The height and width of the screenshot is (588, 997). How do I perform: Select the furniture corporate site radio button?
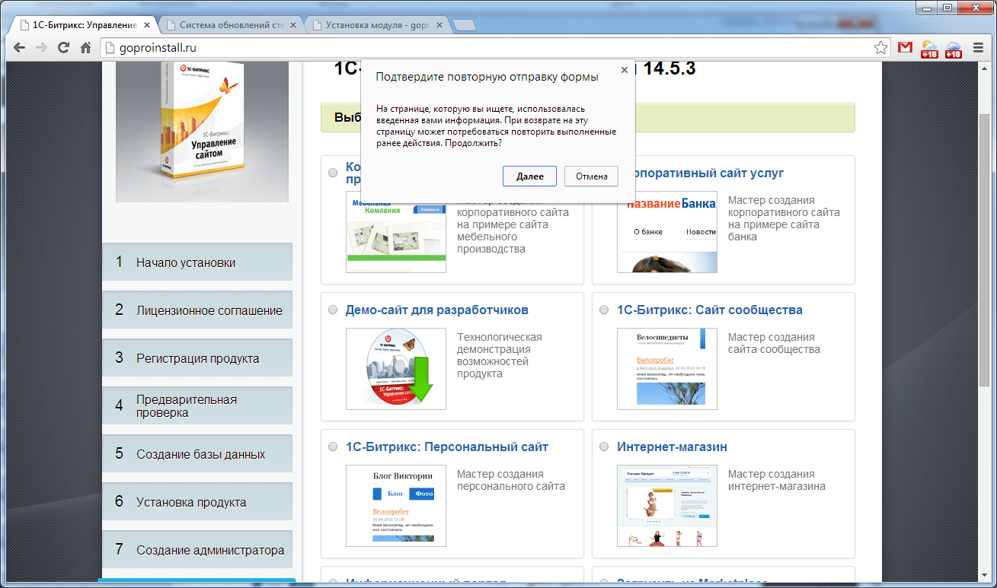tap(333, 173)
